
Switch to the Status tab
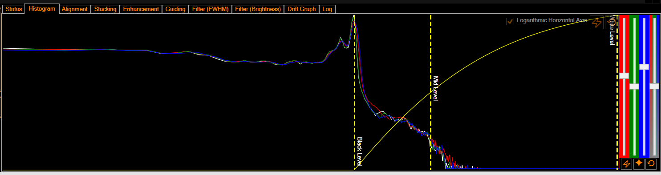[14, 9]
